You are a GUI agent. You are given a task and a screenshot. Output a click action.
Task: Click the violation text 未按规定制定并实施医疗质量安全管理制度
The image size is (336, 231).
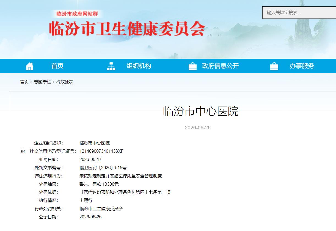click(x=121, y=176)
